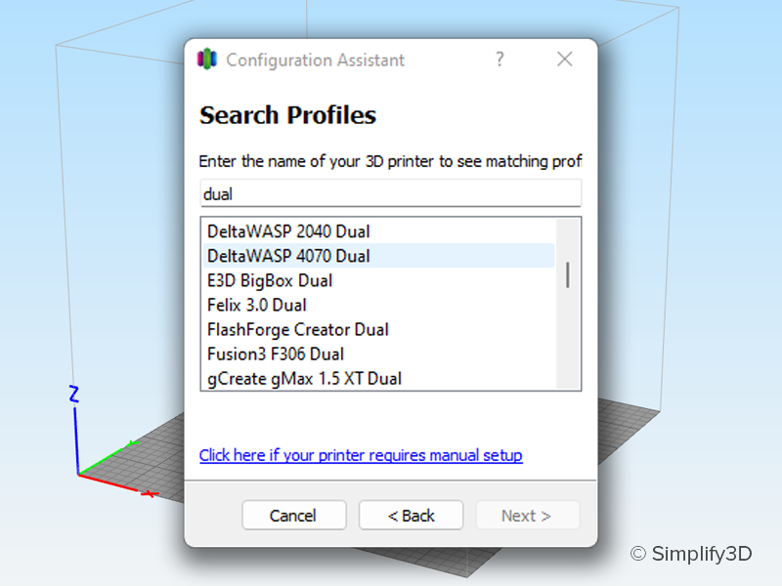Screen dimensions: 782x586
Task: Select FlashForge Creator Dual profile
Action: click(378, 329)
